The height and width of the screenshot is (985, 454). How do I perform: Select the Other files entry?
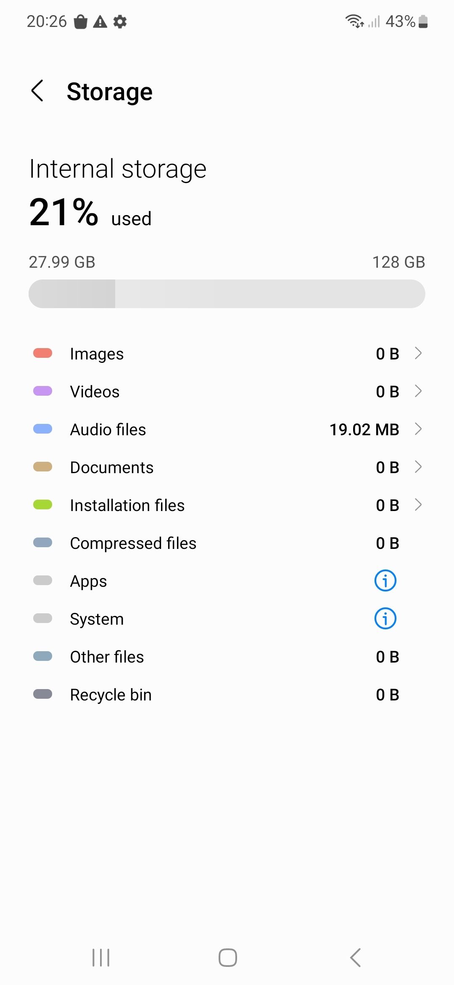(x=227, y=657)
